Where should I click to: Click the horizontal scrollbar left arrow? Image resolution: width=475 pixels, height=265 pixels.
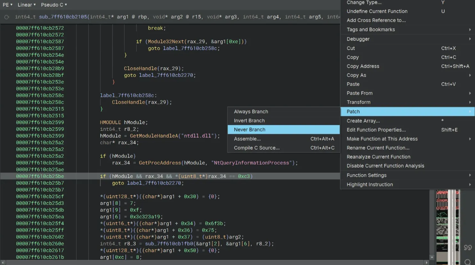3,262
